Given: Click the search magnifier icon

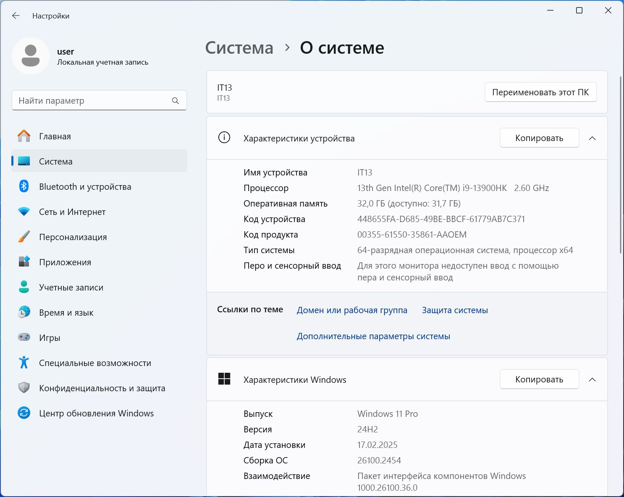Looking at the screenshot, I should (x=176, y=101).
